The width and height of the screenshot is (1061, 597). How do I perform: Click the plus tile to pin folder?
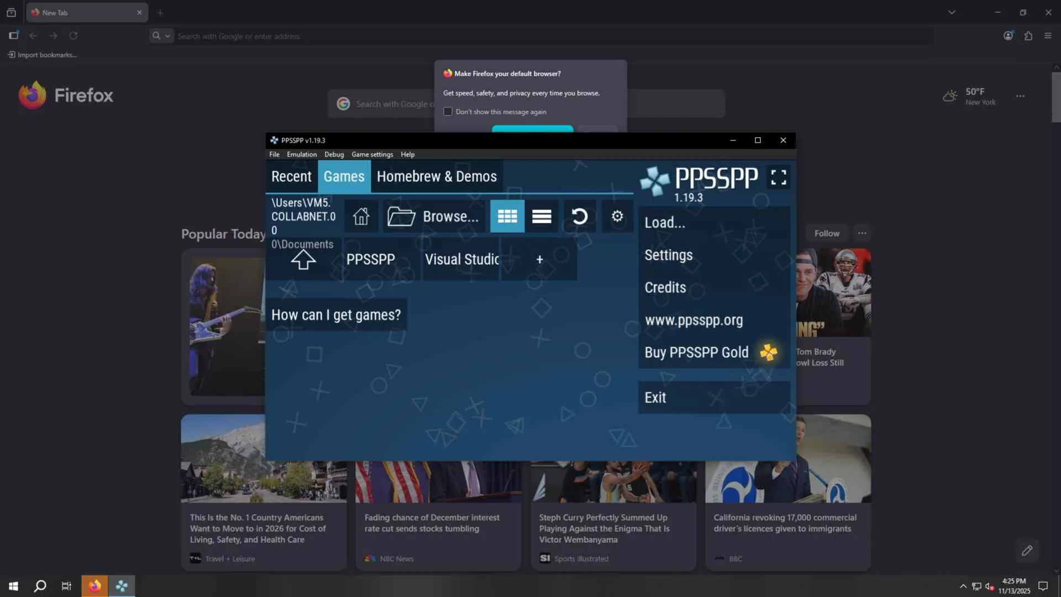(539, 259)
